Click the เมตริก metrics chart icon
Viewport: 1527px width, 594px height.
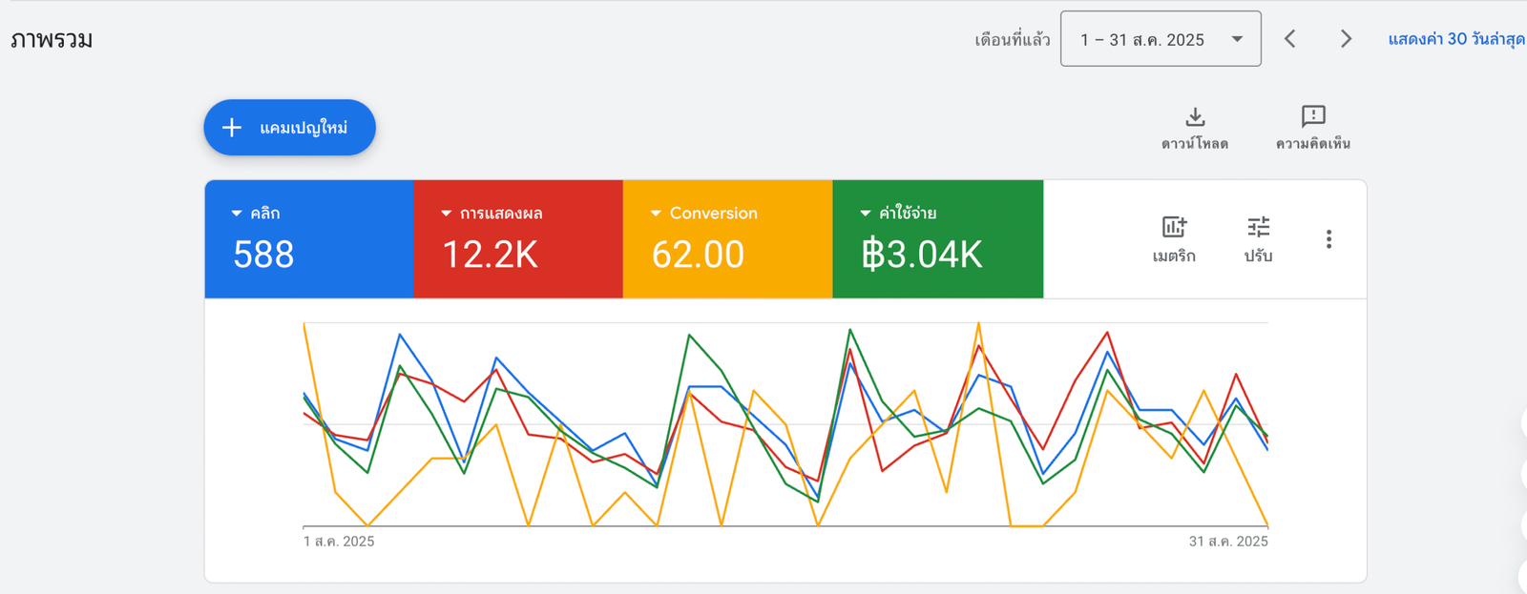tap(1174, 228)
